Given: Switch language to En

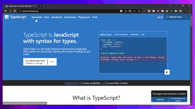Looking at the screenshot, I should point(159,17).
